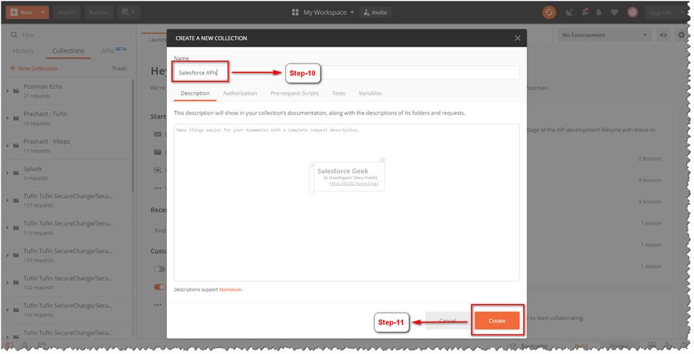Expand the Tufin collection with 137 requests
Image resolution: width=694 pixels, height=354 pixels.
[7, 200]
